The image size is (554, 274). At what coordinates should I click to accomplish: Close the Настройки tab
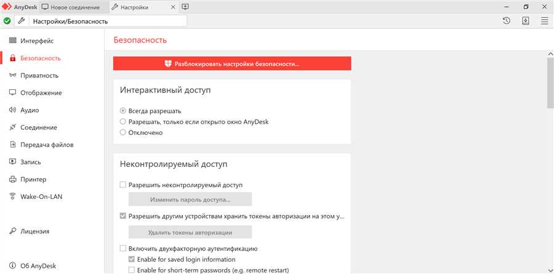(173, 7)
